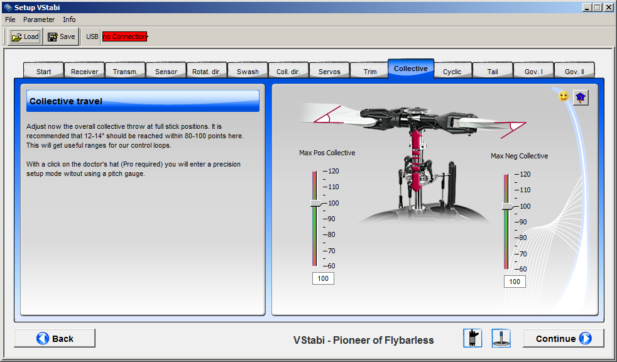Image resolution: width=617 pixels, height=362 pixels.
Task: Switch to the Start tab
Action: pos(44,71)
